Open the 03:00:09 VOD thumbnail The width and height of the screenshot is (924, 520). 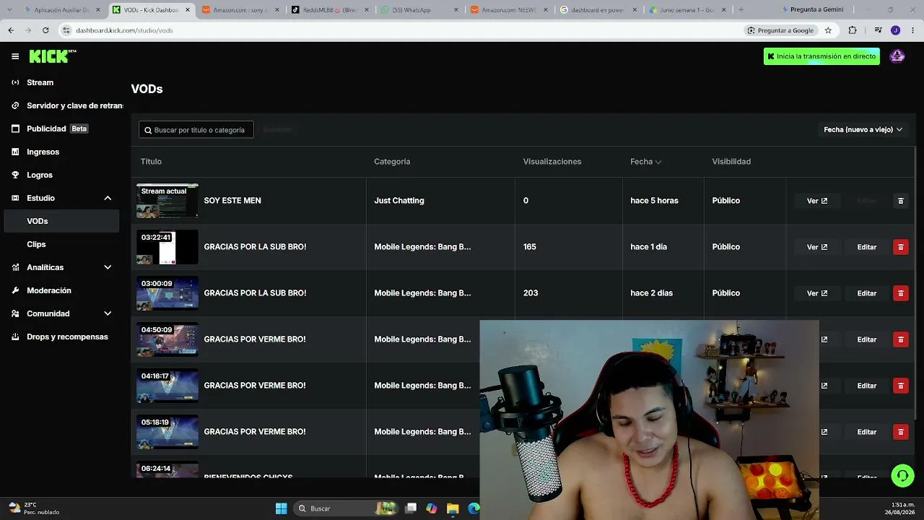[167, 293]
